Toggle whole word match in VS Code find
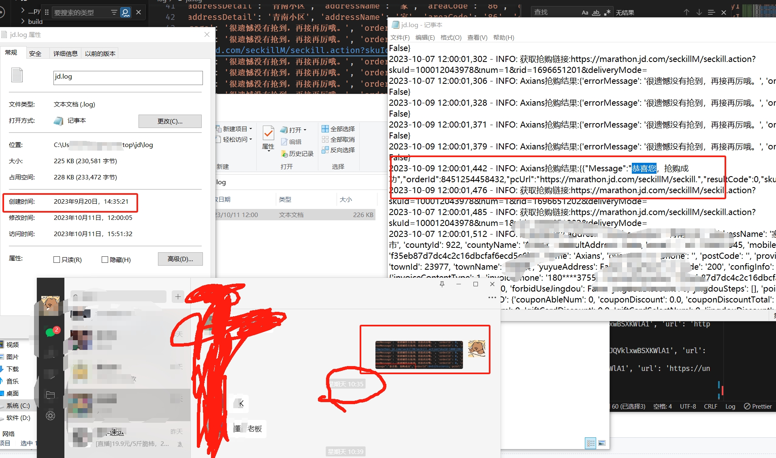This screenshot has width=776, height=458. click(596, 13)
